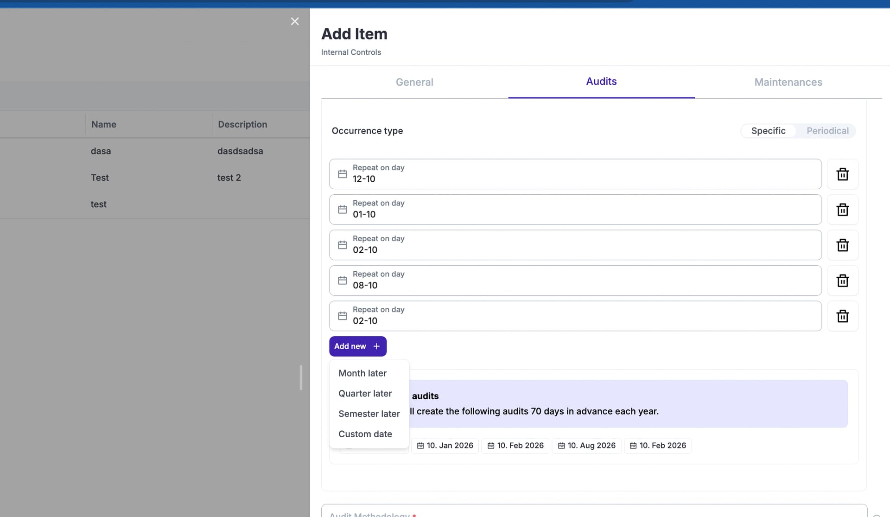The width and height of the screenshot is (890, 517).
Task: Switch occurrence type to Periodical
Action: 827,131
